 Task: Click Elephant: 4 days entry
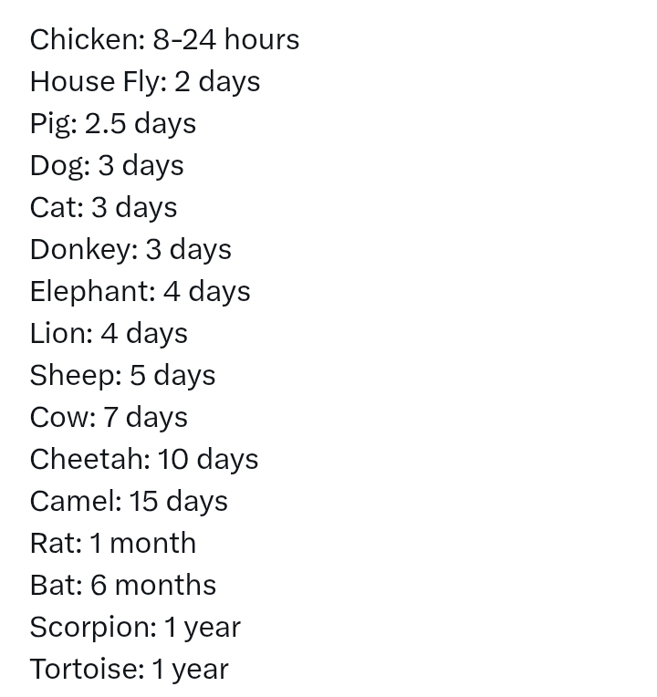click(140, 292)
